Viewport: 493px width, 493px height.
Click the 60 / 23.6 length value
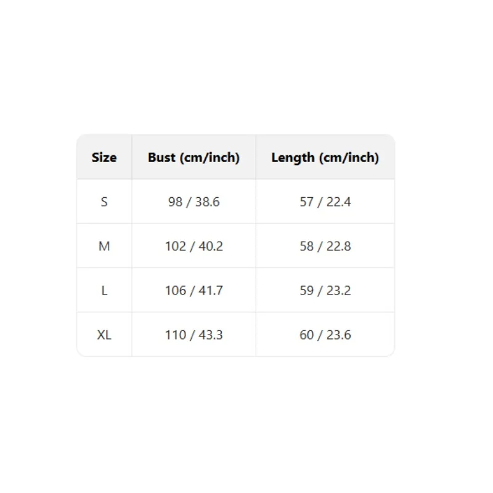(325, 335)
